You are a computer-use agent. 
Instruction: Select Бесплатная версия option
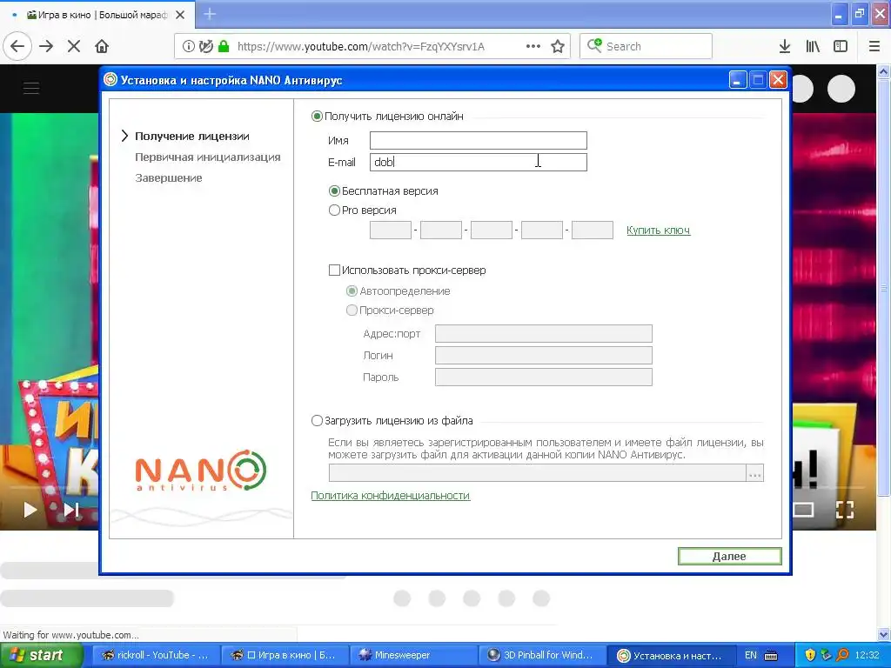pos(335,190)
